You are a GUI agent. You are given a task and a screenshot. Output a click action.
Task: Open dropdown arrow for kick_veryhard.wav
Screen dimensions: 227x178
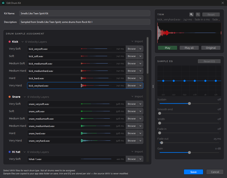pyautogui.click(x=140, y=86)
